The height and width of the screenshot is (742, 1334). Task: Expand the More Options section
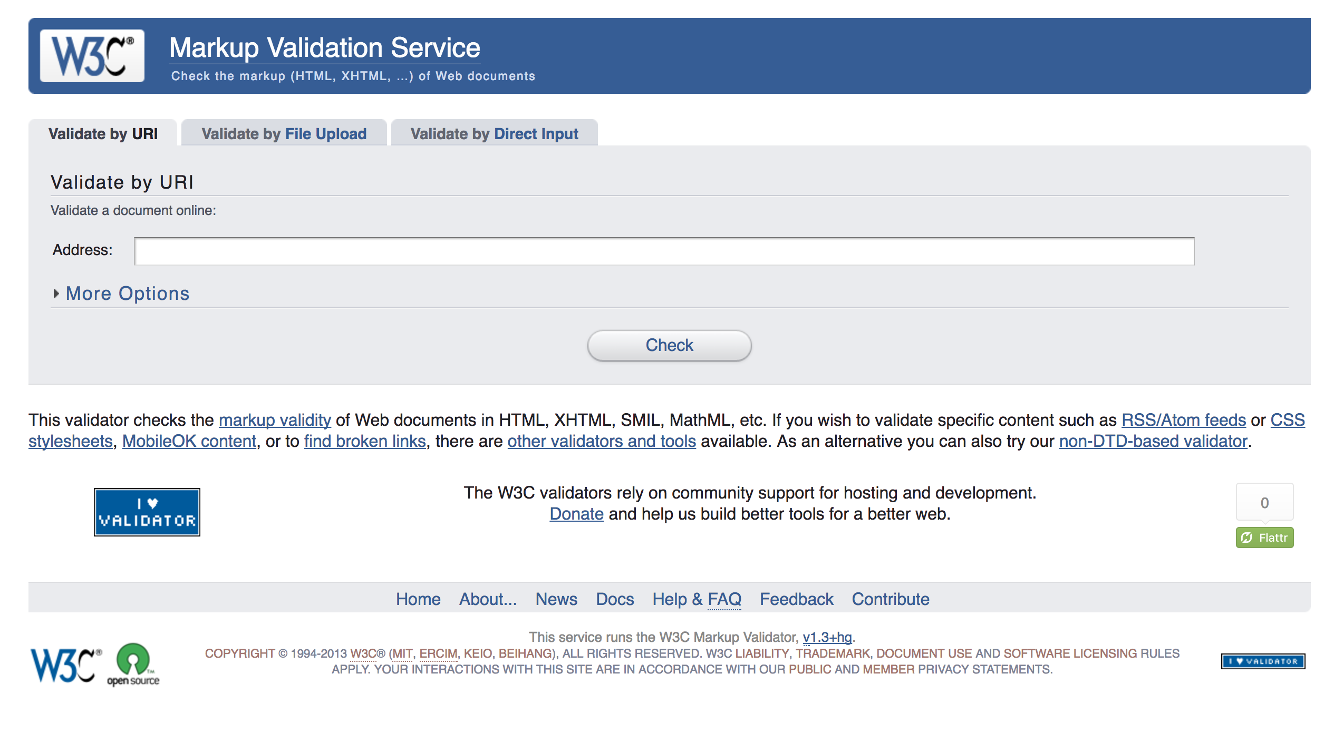[x=127, y=294]
